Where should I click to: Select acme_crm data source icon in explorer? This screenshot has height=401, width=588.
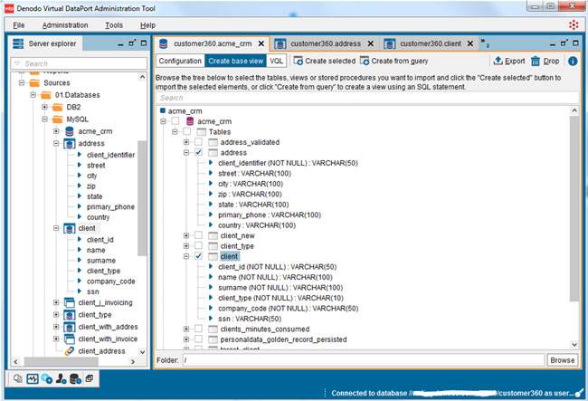coord(70,131)
